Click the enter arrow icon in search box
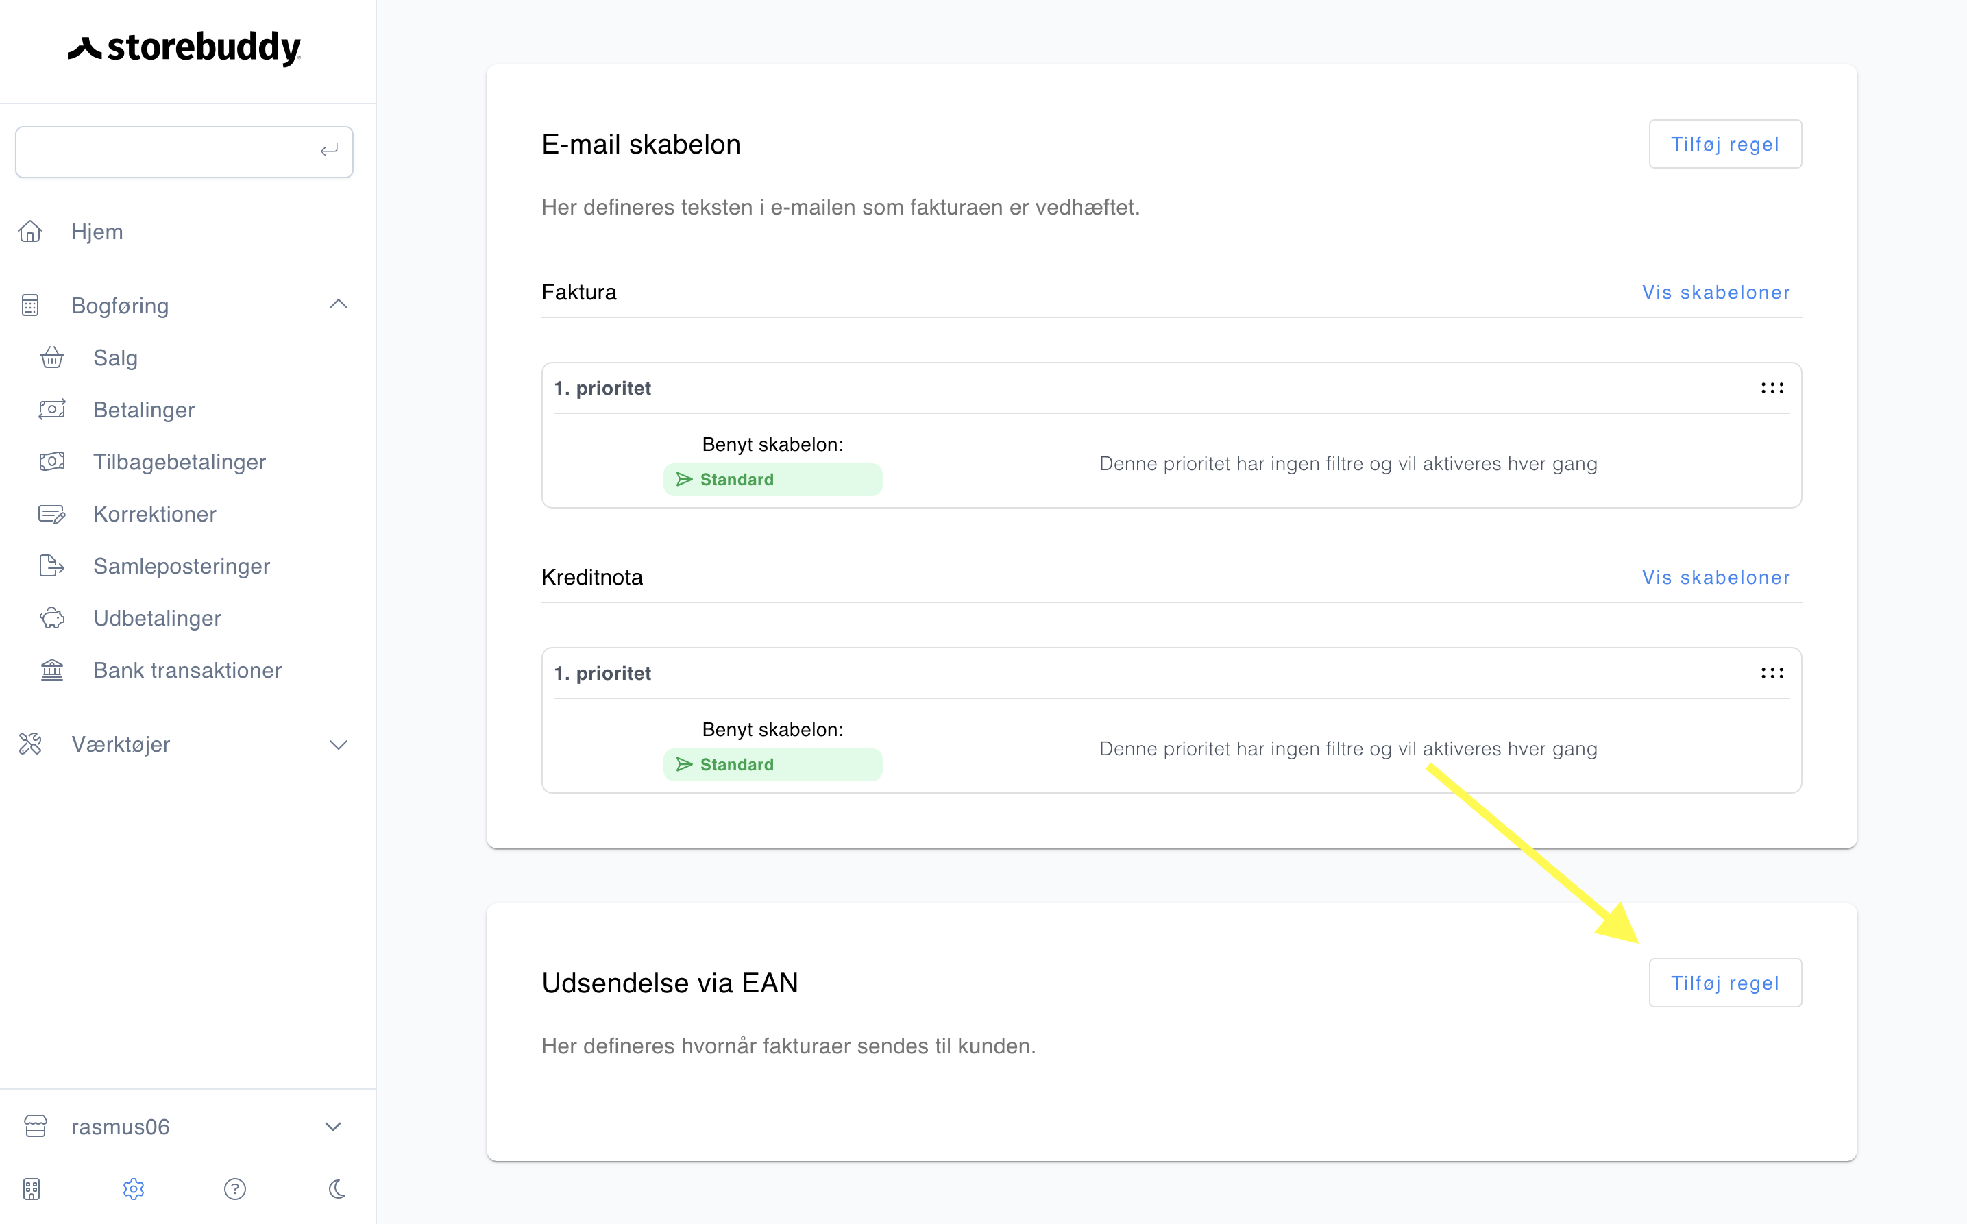This screenshot has width=1967, height=1224. pyautogui.click(x=329, y=151)
